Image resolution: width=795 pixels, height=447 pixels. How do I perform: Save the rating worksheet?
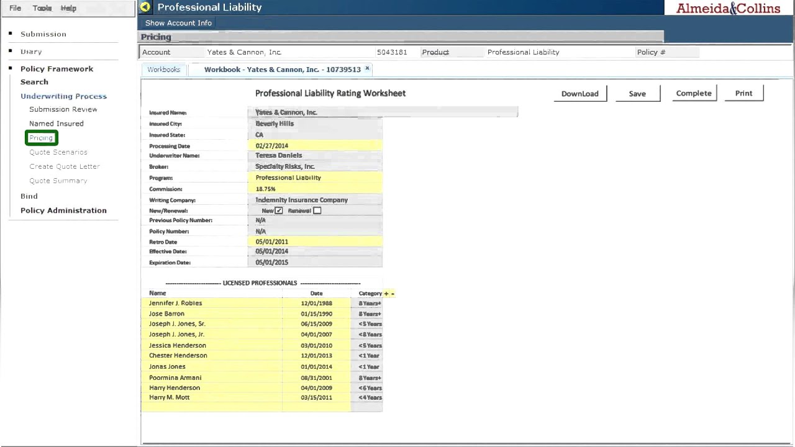[637, 94]
